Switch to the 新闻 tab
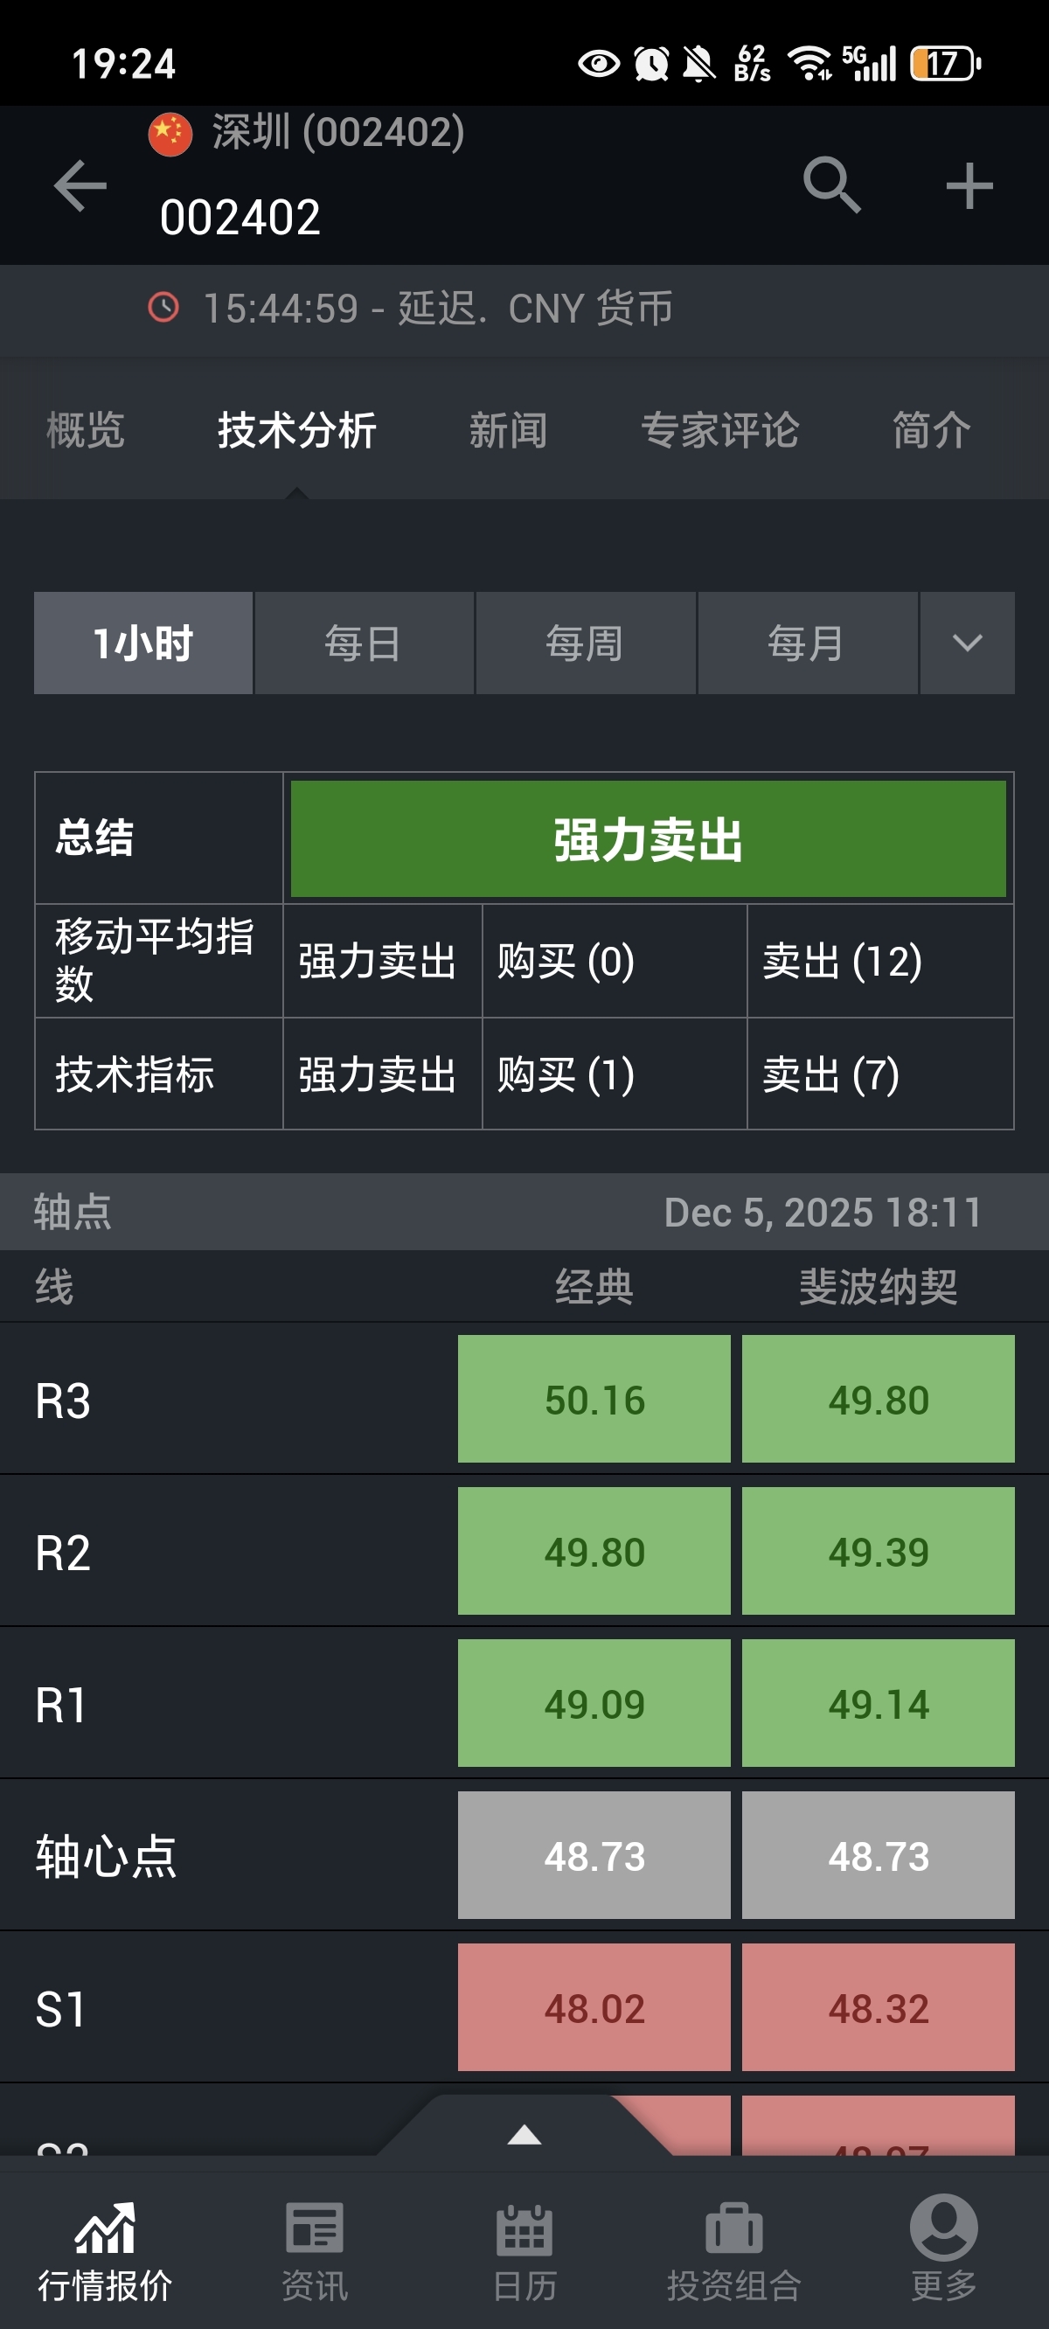Viewport: 1049px width, 2329px height. pyautogui.click(x=508, y=430)
